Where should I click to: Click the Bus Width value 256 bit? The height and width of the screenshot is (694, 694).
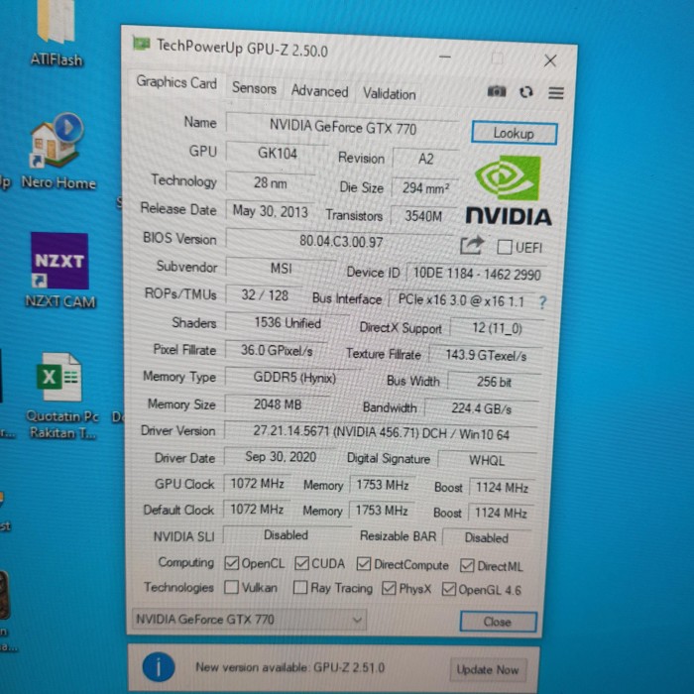[x=494, y=382]
